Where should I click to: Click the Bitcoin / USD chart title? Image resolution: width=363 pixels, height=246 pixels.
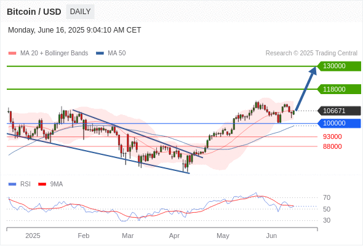point(34,12)
